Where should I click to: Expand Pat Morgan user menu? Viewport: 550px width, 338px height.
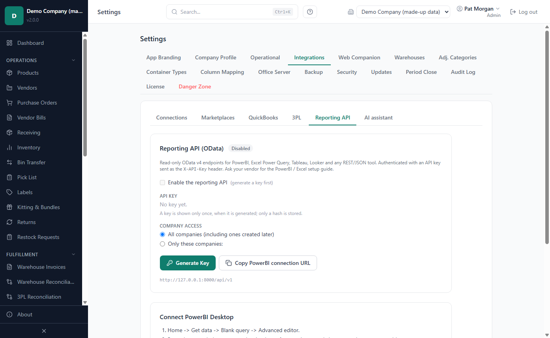(478, 9)
